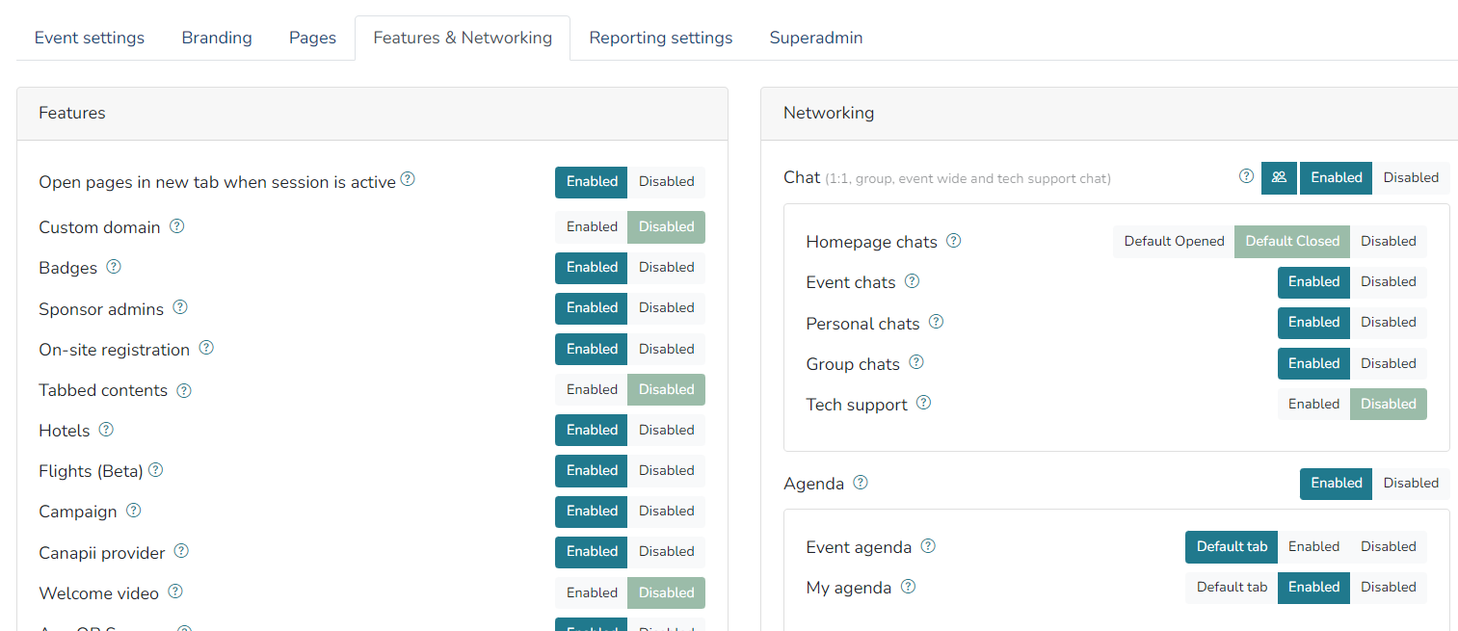Screen dimensions: 1458x631
Task: Click the help icon next to Custom domain
Action: (177, 227)
